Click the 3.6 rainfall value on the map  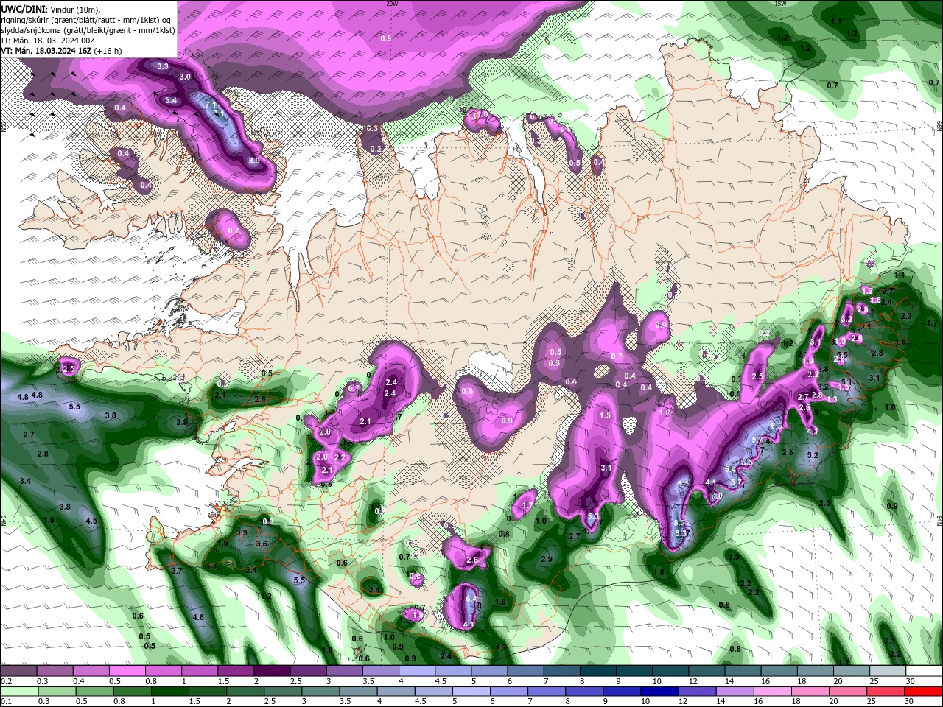[x=262, y=544]
